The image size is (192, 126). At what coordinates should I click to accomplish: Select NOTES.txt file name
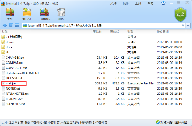pos(13,89)
